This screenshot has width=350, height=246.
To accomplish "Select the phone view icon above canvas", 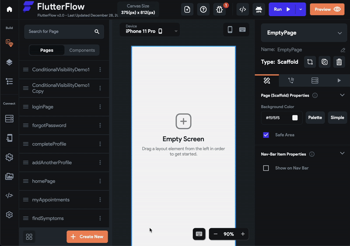I will point(230,29).
